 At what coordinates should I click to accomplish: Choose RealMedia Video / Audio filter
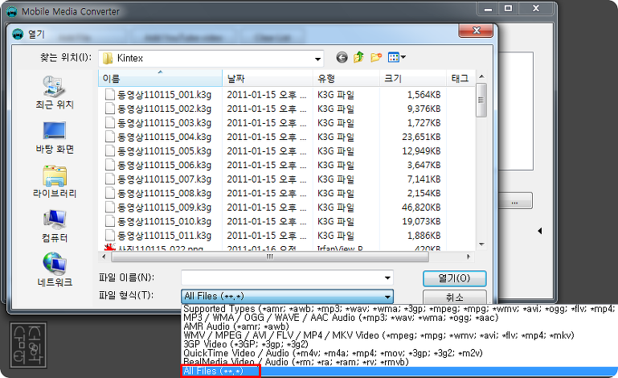point(399,362)
